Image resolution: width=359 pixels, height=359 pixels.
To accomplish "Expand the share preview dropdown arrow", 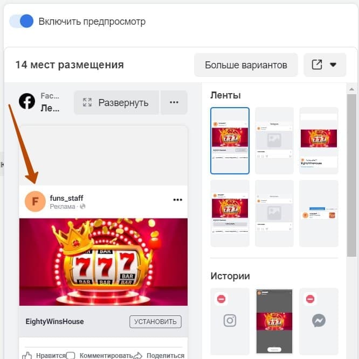I will (x=333, y=65).
